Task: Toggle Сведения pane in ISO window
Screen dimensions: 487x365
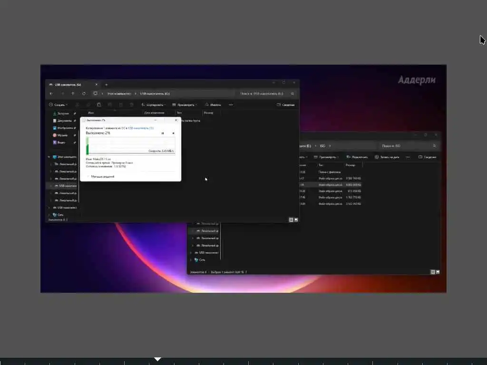Action: pos(427,157)
